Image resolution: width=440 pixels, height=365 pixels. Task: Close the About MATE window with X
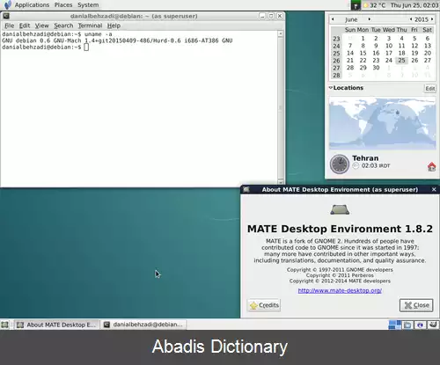[434, 189]
